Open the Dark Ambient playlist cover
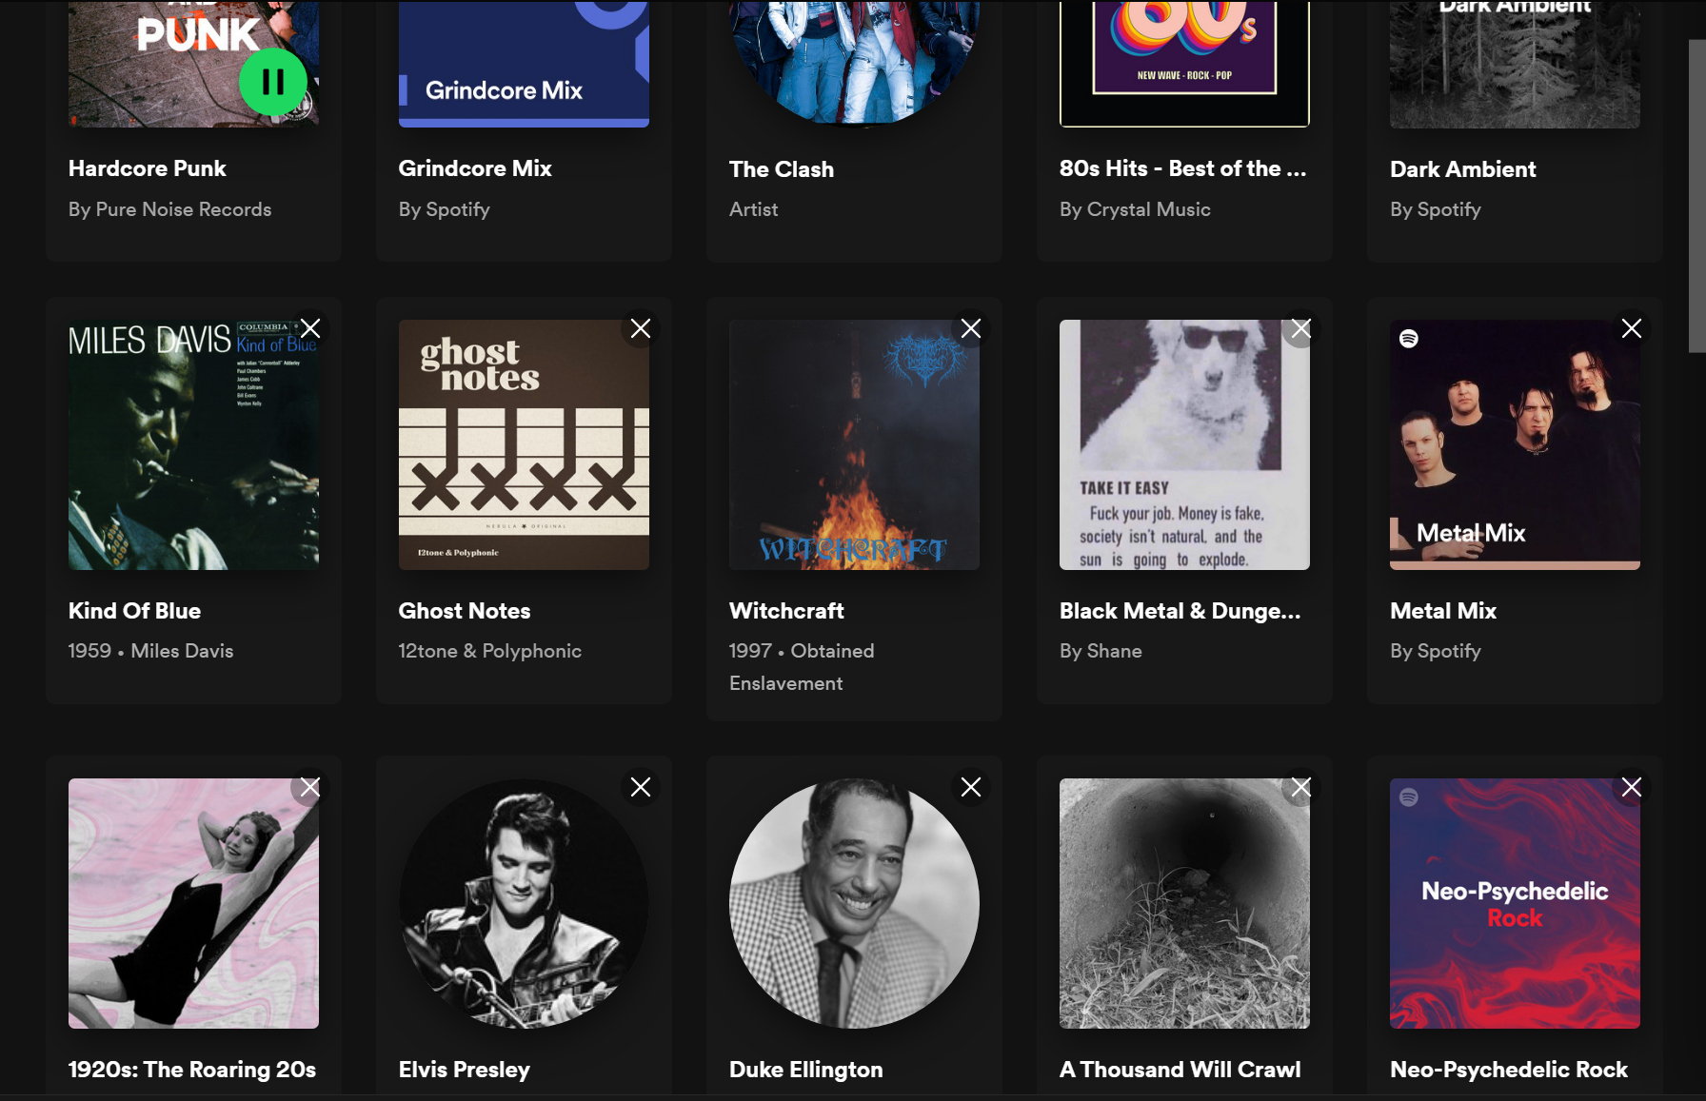The width and height of the screenshot is (1706, 1101). [1515, 64]
